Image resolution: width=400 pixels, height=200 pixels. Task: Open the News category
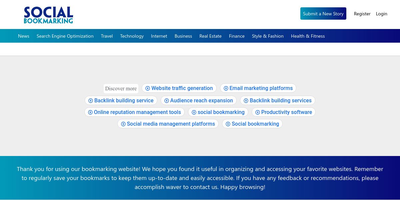24,36
